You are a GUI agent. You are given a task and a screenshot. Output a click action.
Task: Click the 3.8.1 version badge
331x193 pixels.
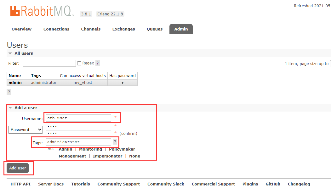pyautogui.click(x=86, y=14)
